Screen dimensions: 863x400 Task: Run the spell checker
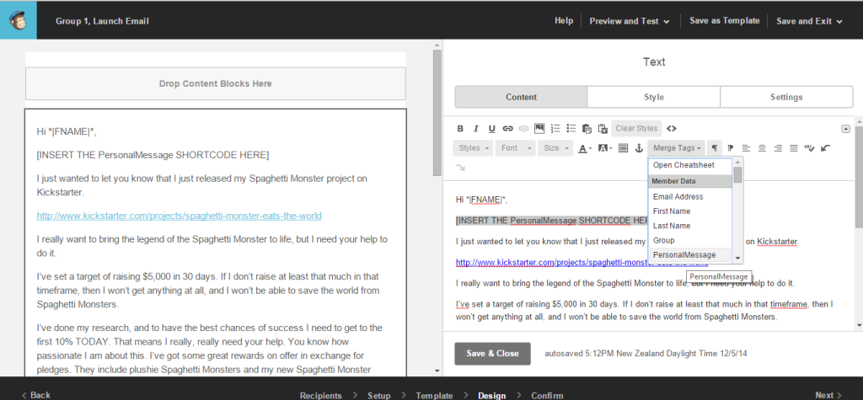809,148
